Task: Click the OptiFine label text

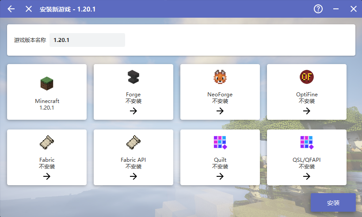Action: click(307, 95)
